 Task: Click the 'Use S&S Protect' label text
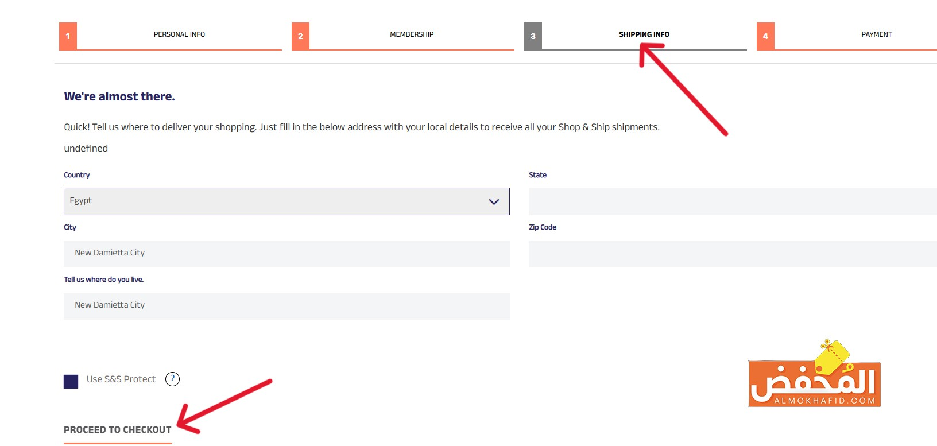tap(121, 379)
